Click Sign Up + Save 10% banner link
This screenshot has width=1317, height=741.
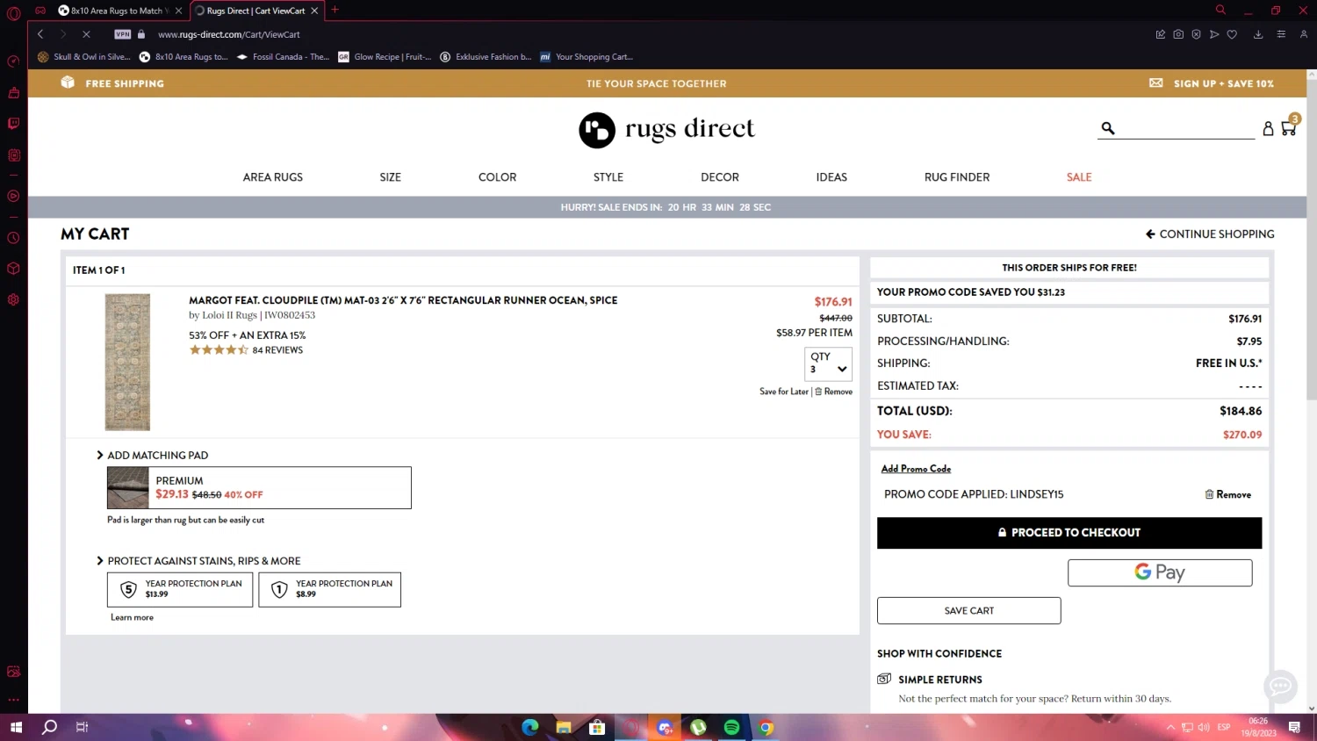(1212, 83)
